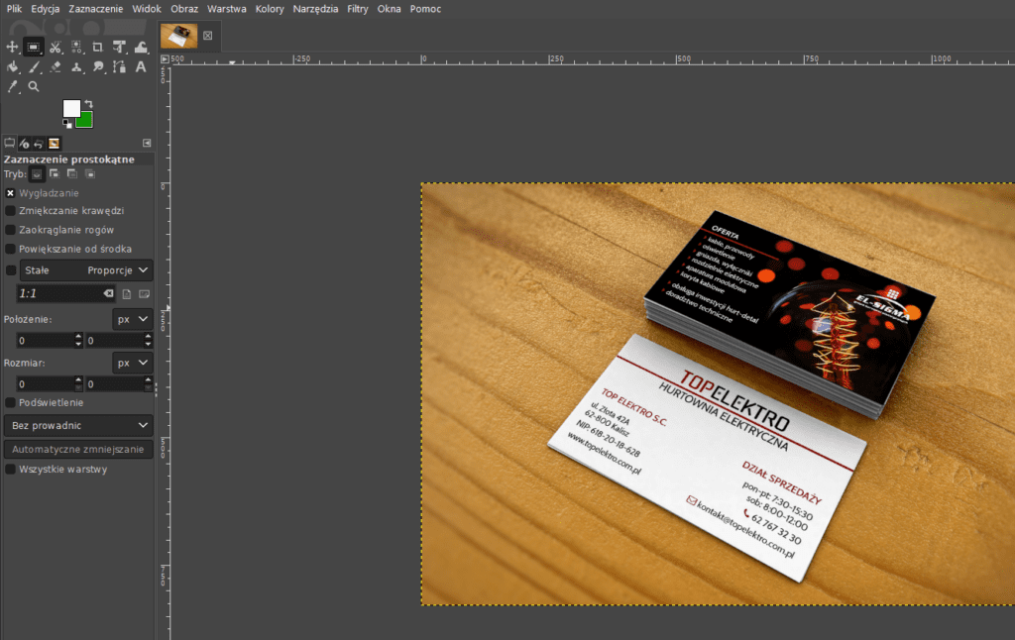1015x640 pixels.
Task: Reset colors to default black and white
Action: click(66, 124)
